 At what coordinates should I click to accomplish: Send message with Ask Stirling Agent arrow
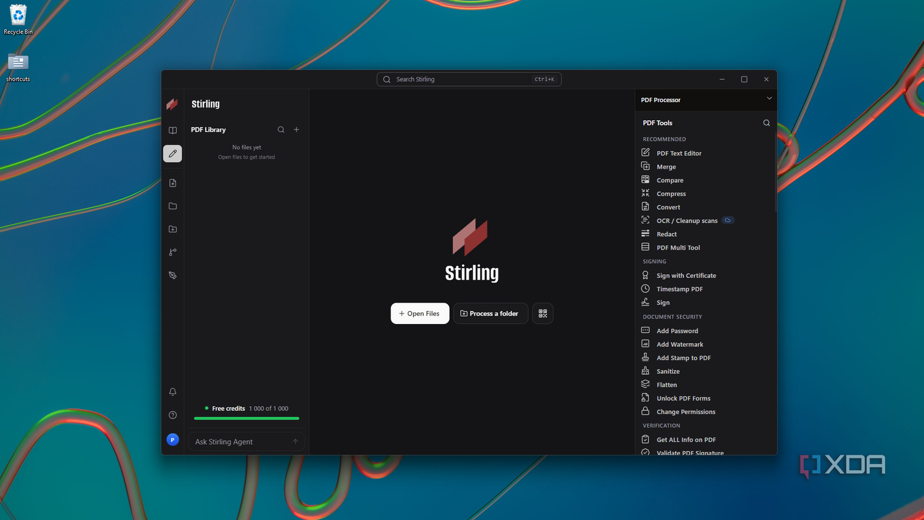(295, 442)
